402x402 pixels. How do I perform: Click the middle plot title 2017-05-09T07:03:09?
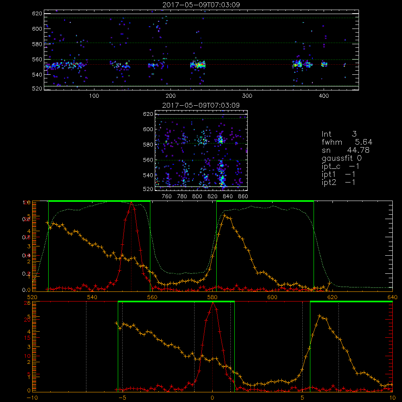pyautogui.click(x=201, y=105)
